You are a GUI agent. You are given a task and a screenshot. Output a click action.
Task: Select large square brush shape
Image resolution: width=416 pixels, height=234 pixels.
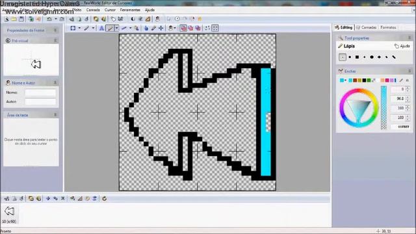point(357,57)
